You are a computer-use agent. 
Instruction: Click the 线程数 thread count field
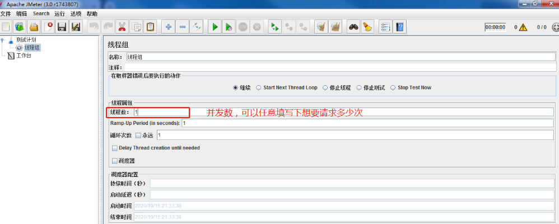click(344, 111)
